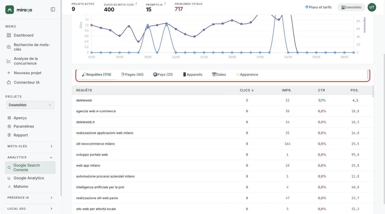Sort table by the Clics column header
Screen dimensions: 385x214
click(247, 90)
